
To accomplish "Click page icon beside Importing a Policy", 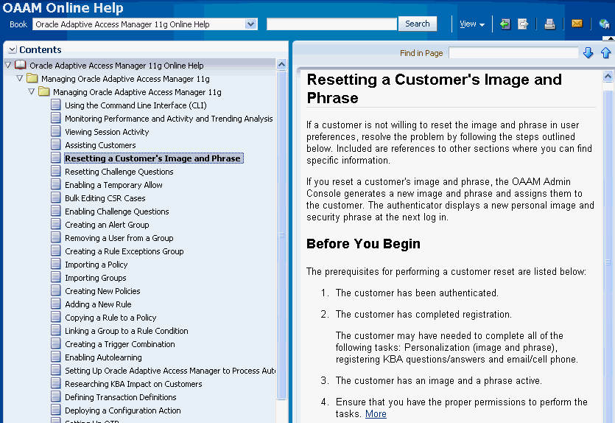I will pos(56,264).
